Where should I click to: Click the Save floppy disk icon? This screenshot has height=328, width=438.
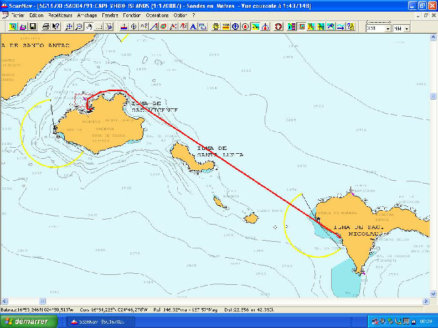tap(32, 27)
